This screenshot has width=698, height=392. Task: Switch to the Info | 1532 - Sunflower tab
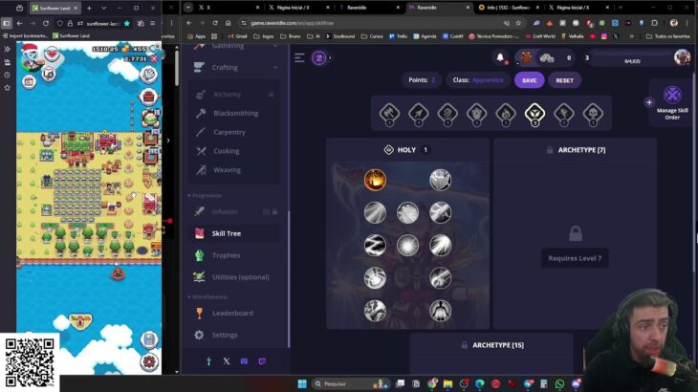(x=510, y=8)
